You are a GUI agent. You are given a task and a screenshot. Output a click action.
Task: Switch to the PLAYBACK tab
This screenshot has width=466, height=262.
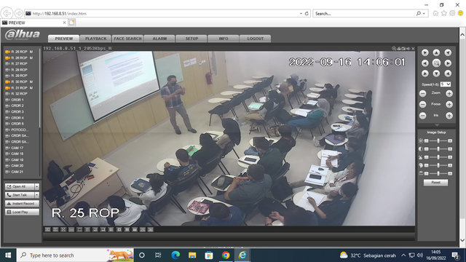[x=95, y=39]
